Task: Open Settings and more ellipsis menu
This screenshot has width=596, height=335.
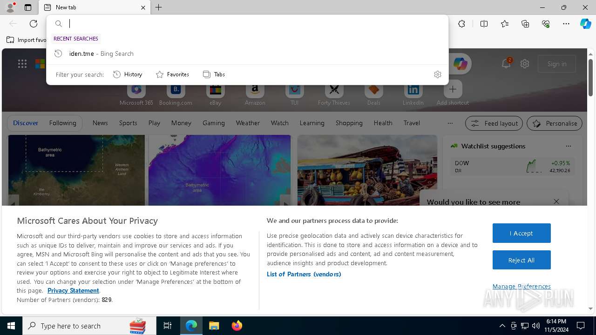Action: point(566,24)
